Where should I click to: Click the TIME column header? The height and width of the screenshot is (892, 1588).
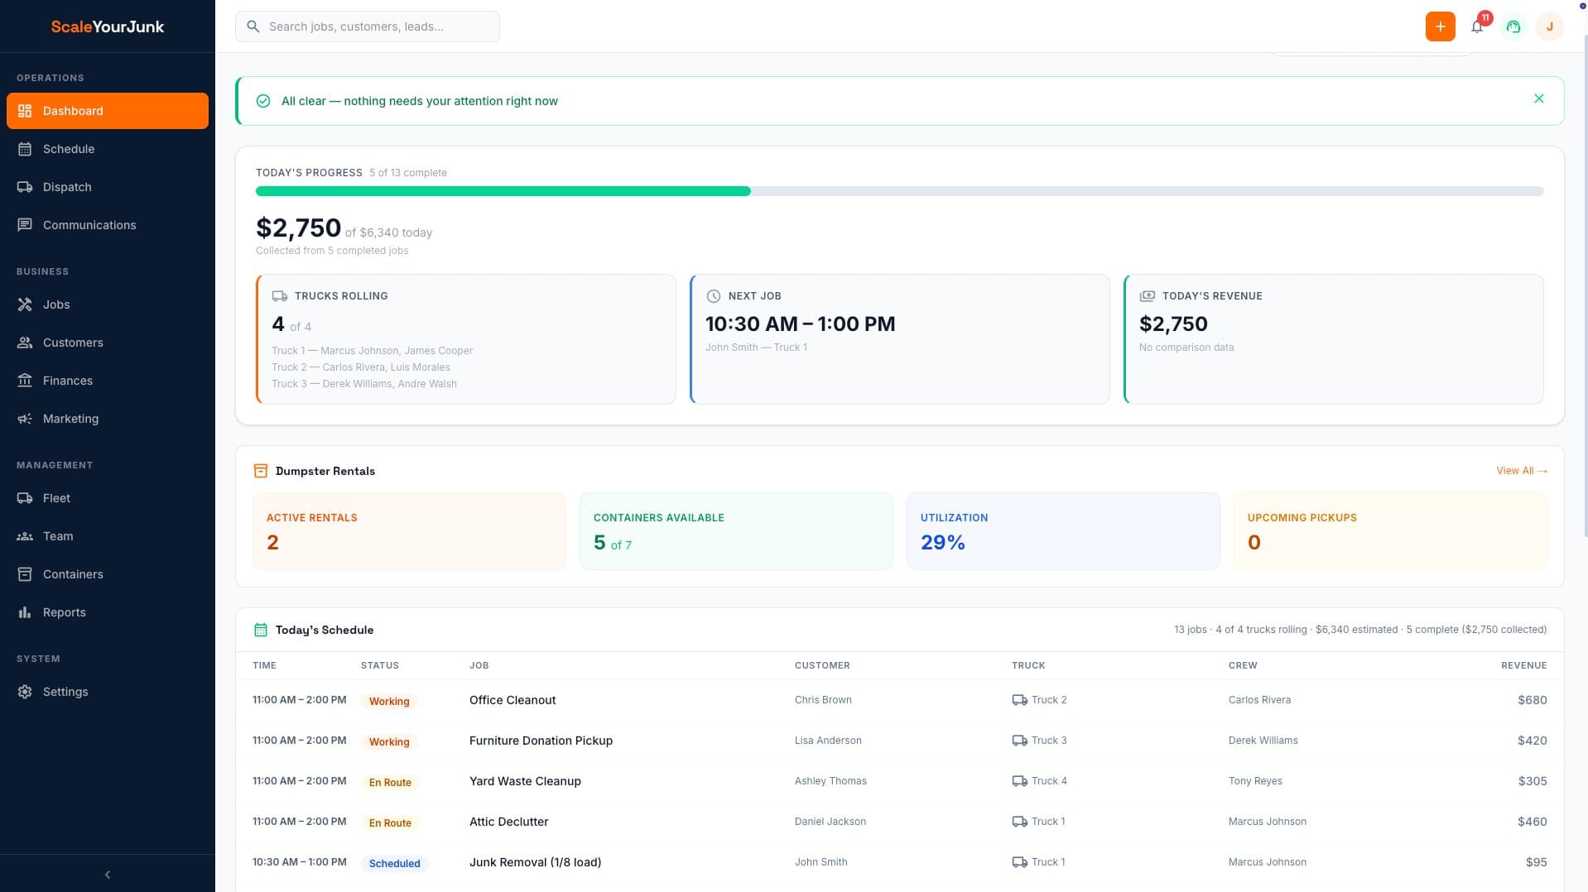[x=264, y=665]
